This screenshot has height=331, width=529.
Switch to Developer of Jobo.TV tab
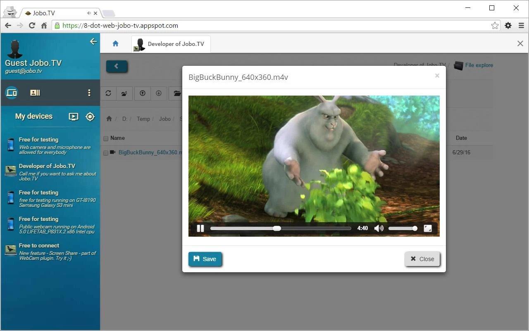[171, 44]
